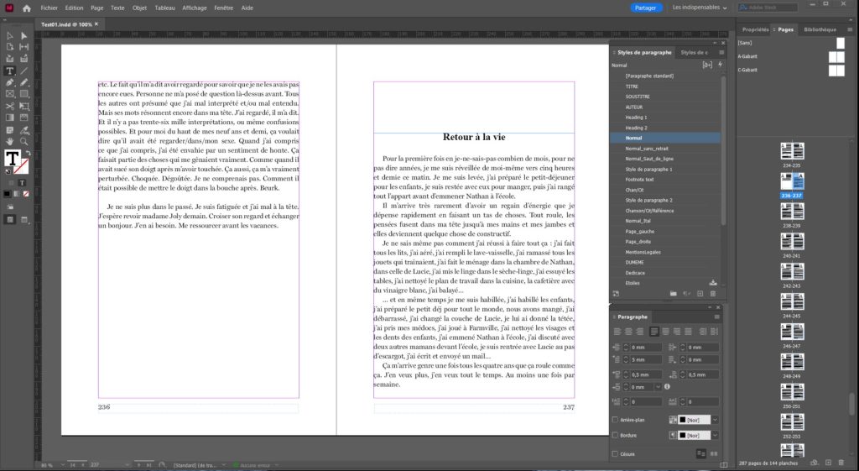The width and height of the screenshot is (859, 471).
Task: Apply the Normal_sans_retrait paragraph style
Action: pyautogui.click(x=645, y=147)
